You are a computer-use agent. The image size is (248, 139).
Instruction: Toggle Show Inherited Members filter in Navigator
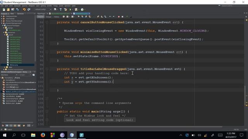point(3,125)
